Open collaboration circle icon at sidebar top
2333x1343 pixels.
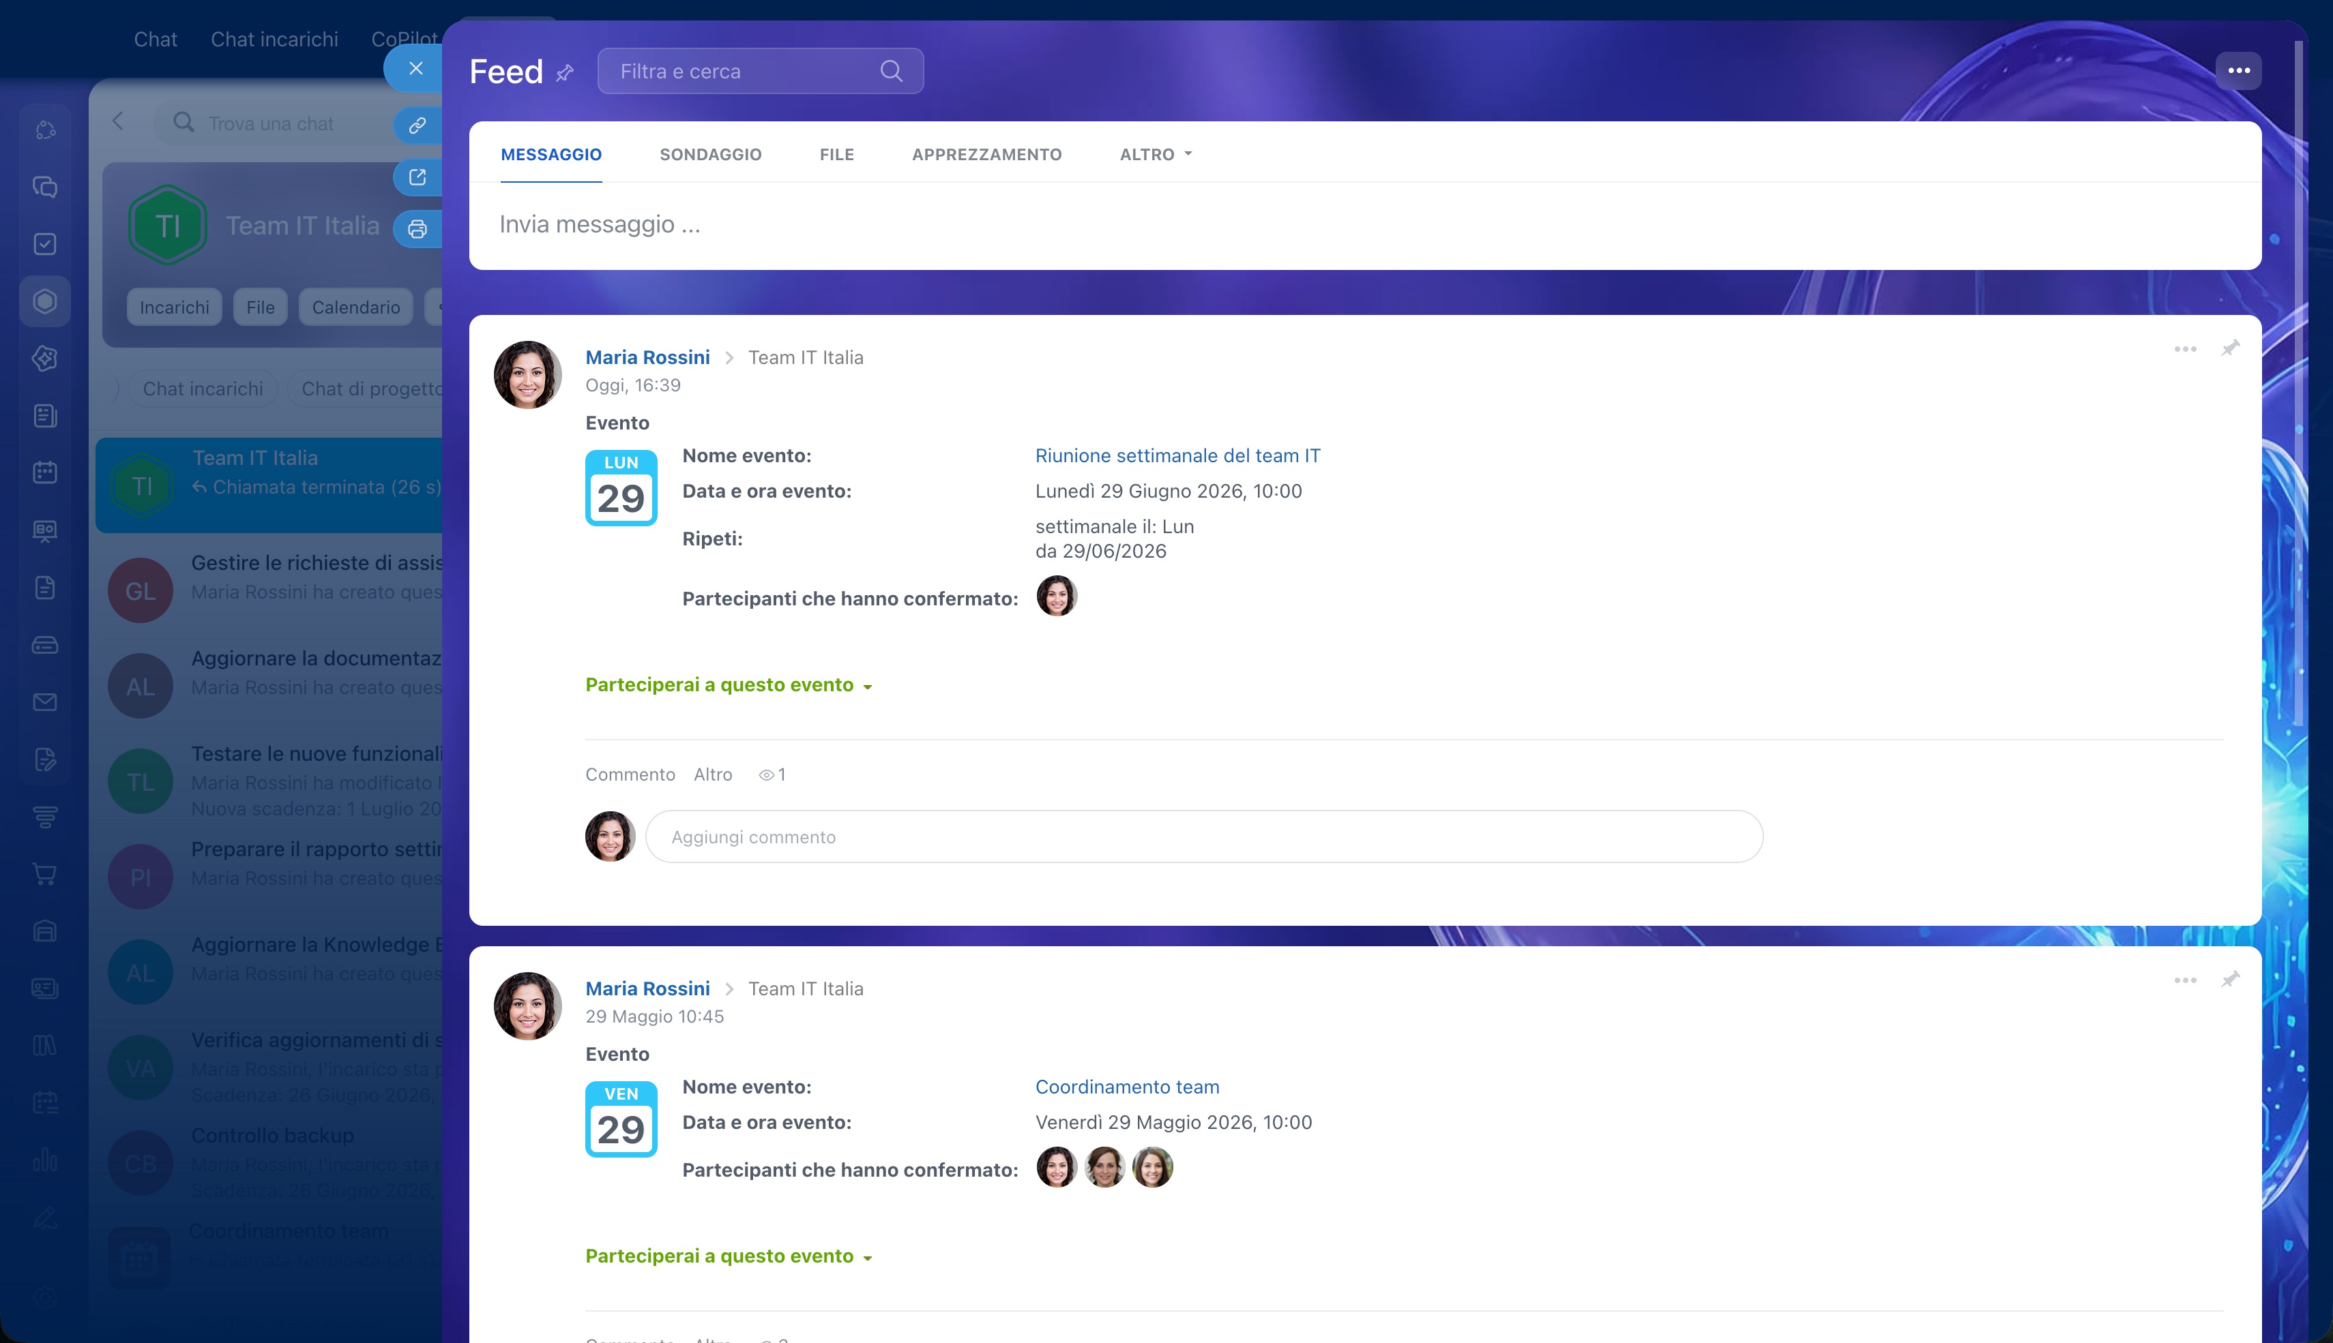pos(45,130)
